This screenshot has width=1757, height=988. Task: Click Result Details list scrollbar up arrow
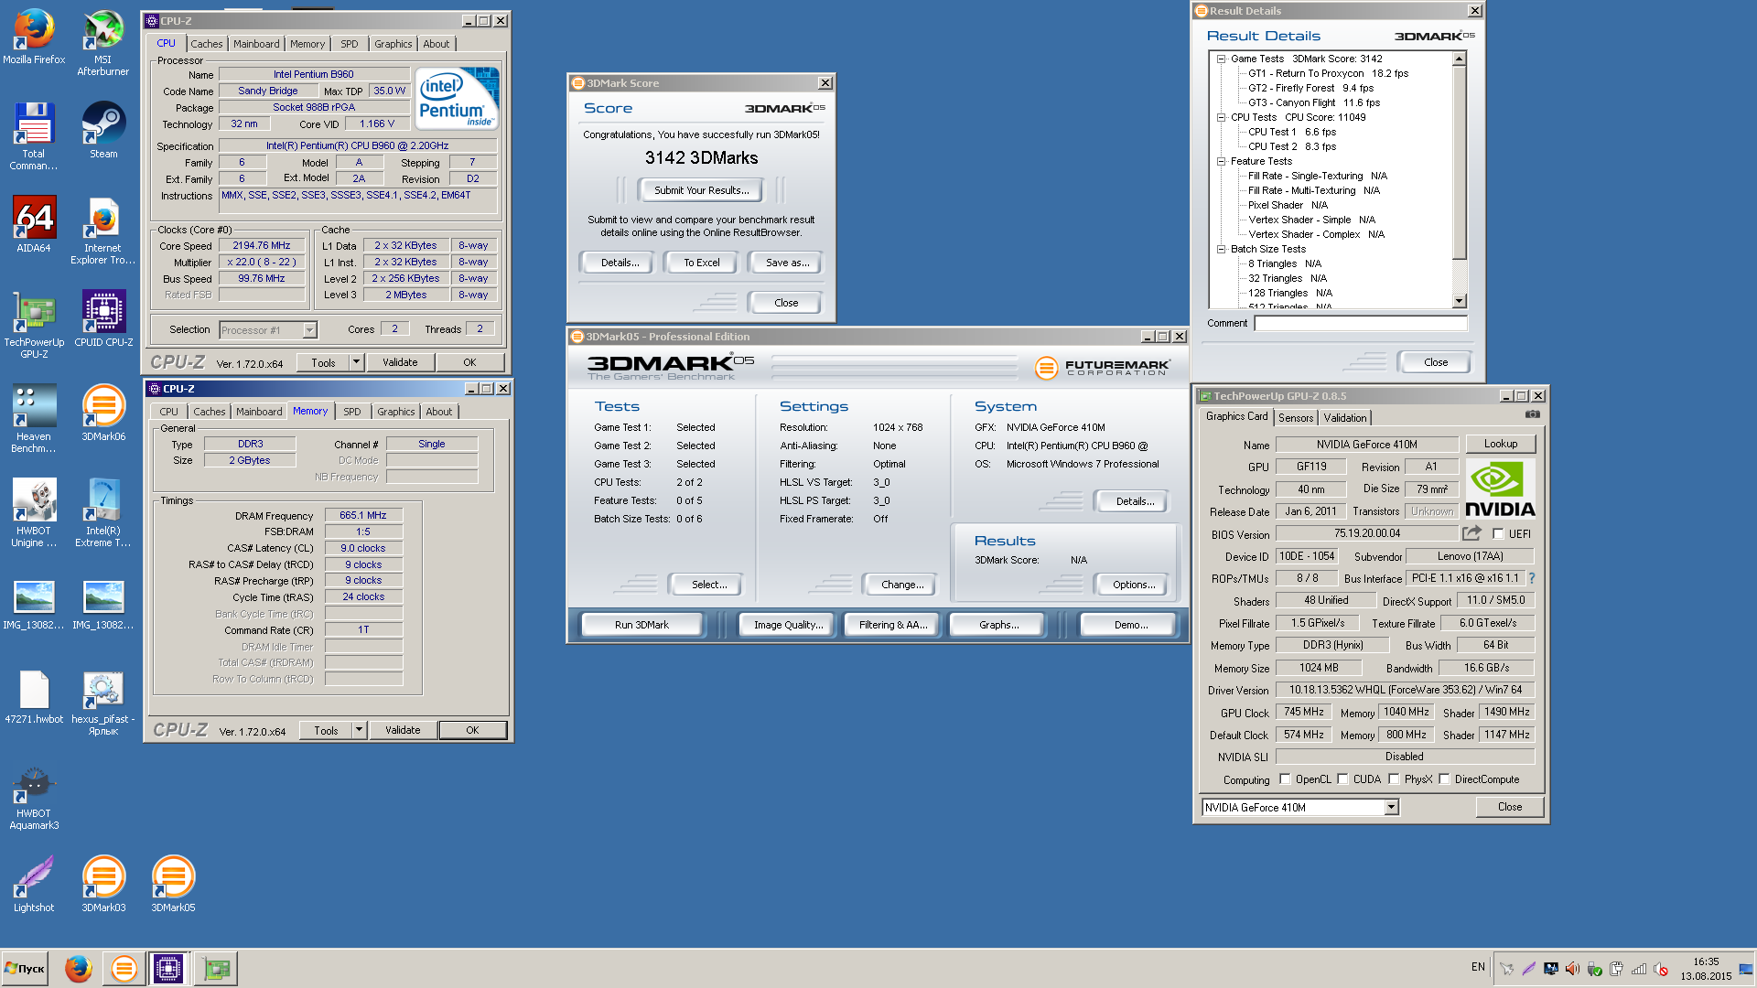pos(1460,59)
